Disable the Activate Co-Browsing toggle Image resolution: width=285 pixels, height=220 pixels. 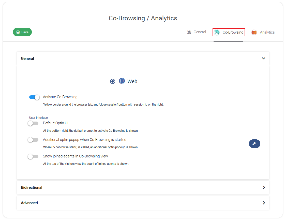tap(34, 97)
